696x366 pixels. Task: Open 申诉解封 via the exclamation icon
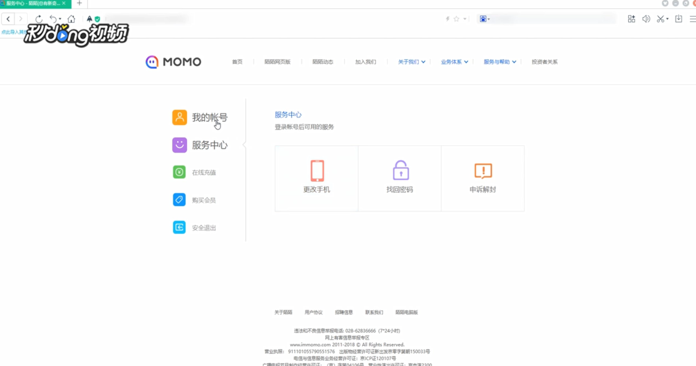coord(482,170)
